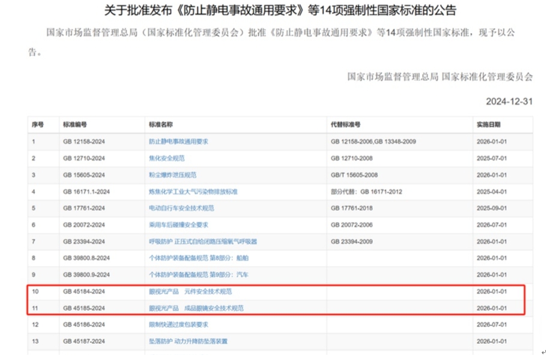Open the 防止静电事故通用要求 standard link

tap(178, 142)
